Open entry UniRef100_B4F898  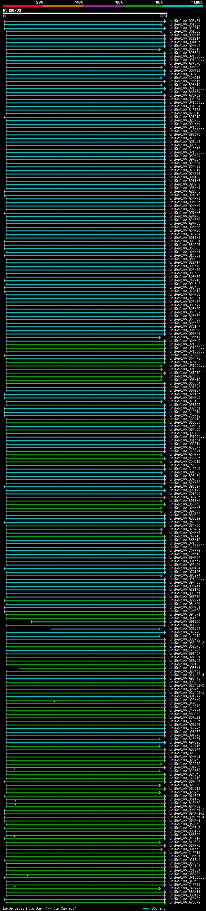coord(184,110)
